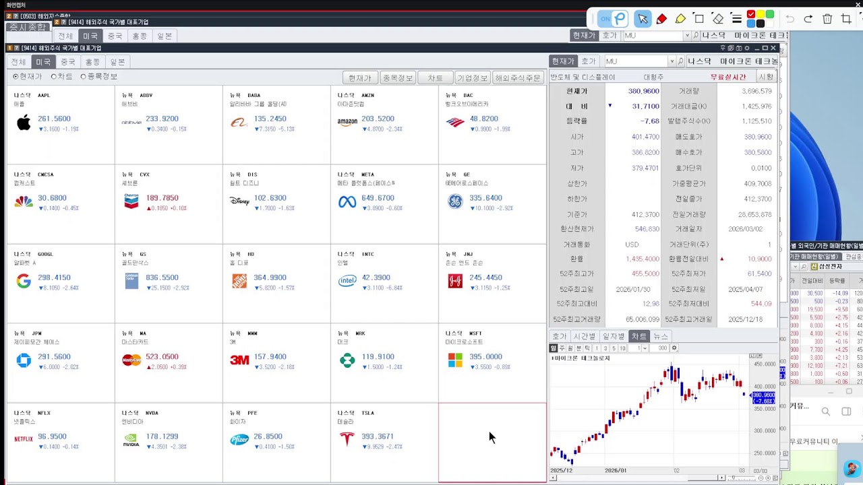Open the Amazon AMZN stock card

point(384,125)
